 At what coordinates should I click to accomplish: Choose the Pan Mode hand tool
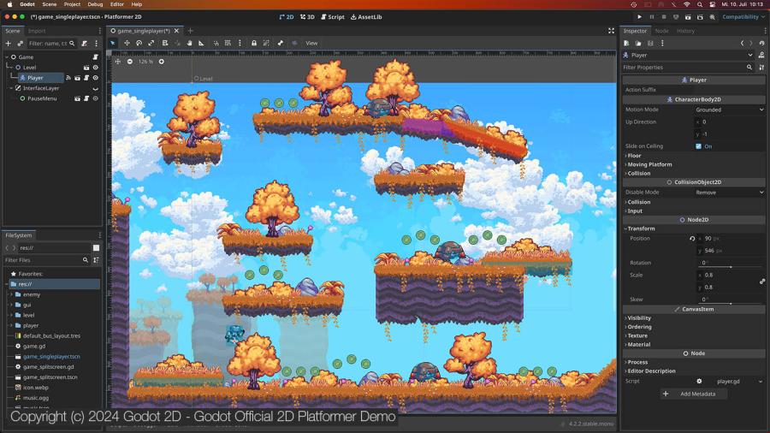(189, 43)
